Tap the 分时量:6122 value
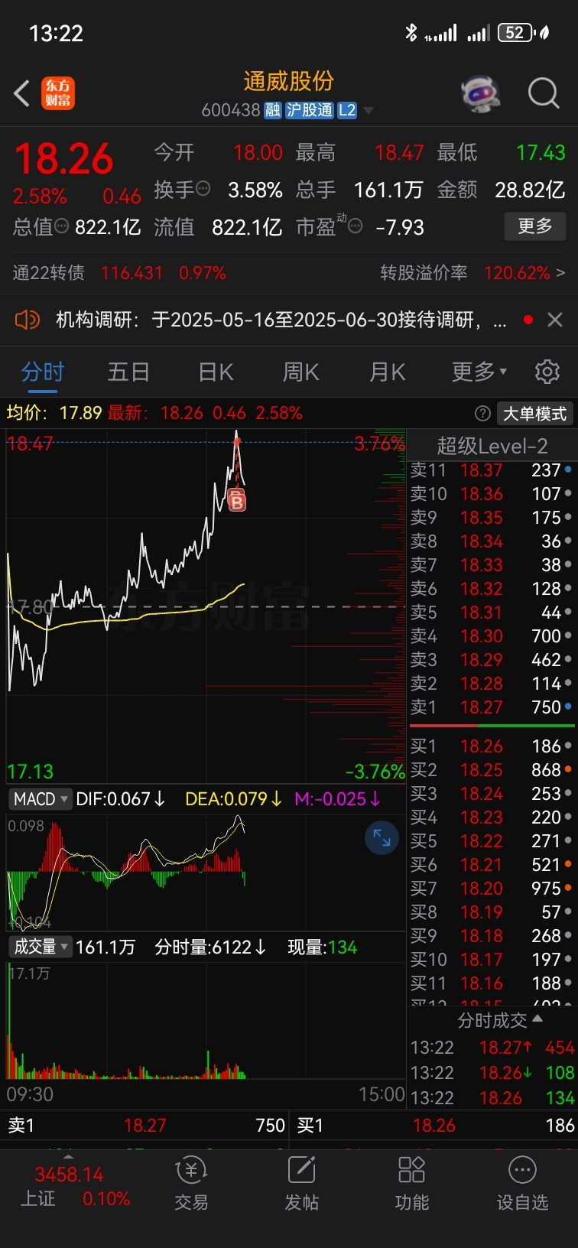 (x=210, y=947)
